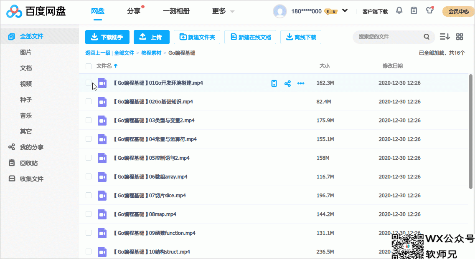This screenshot has width=475, height=259.
Task: Click video icon of 06数组array.mp4
Action: (102, 177)
